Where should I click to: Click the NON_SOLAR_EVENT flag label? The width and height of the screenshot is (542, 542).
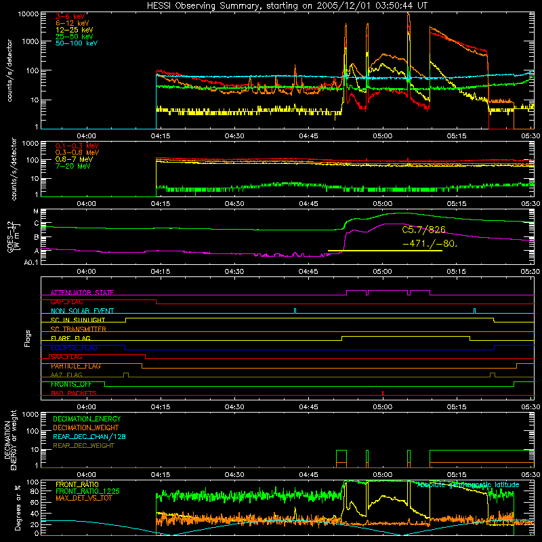(82, 311)
